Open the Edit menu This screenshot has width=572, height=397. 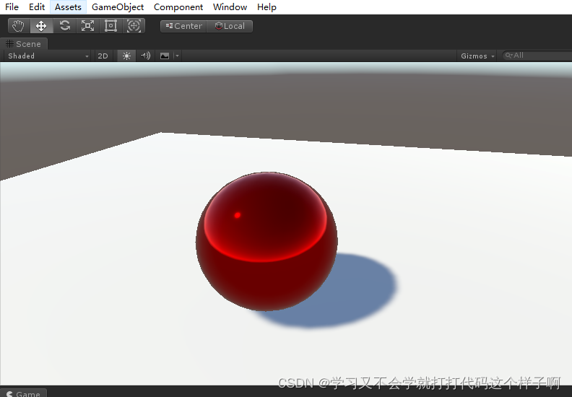[37, 7]
